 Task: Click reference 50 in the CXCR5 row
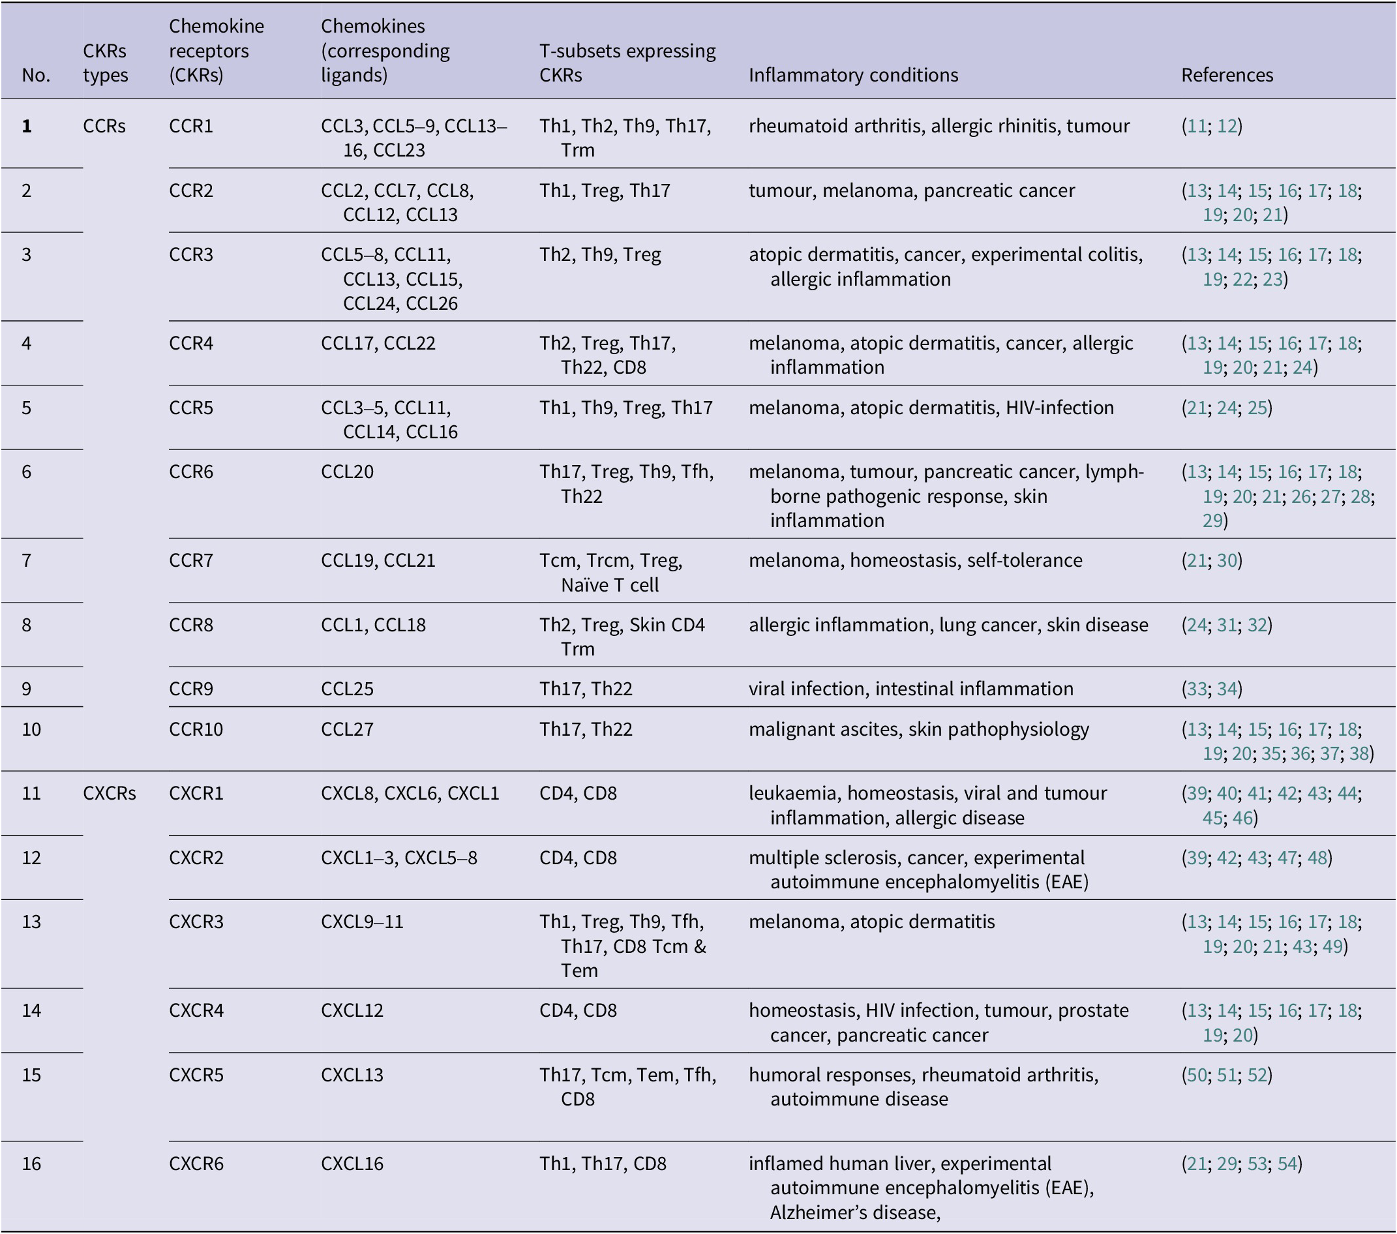click(x=1197, y=1076)
